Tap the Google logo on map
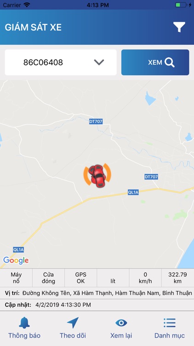This screenshot has width=194, height=346. pyautogui.click(x=16, y=260)
